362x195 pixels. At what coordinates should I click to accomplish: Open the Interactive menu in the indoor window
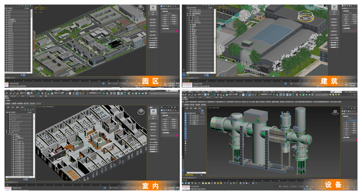coord(112,90)
